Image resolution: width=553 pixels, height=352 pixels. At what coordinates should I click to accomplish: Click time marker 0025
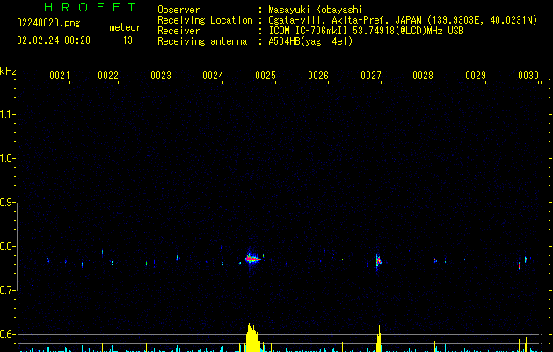(266, 76)
